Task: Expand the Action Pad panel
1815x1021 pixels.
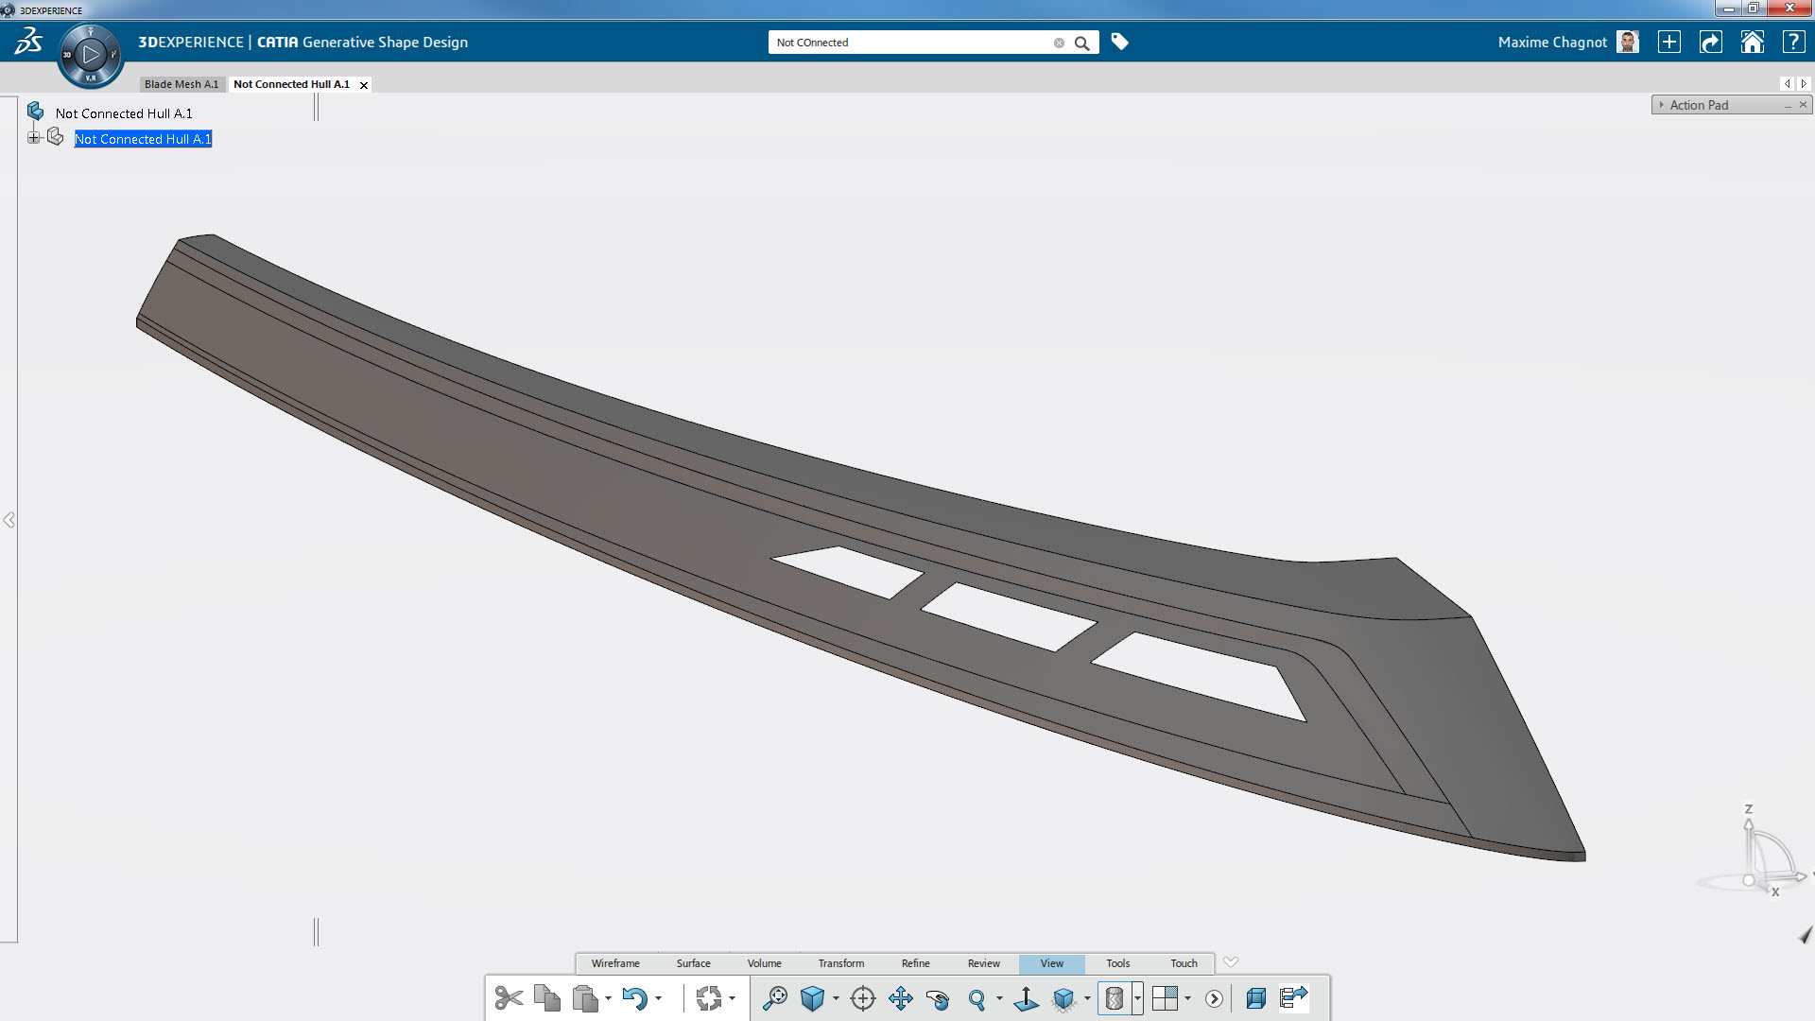Action: pos(1661,105)
